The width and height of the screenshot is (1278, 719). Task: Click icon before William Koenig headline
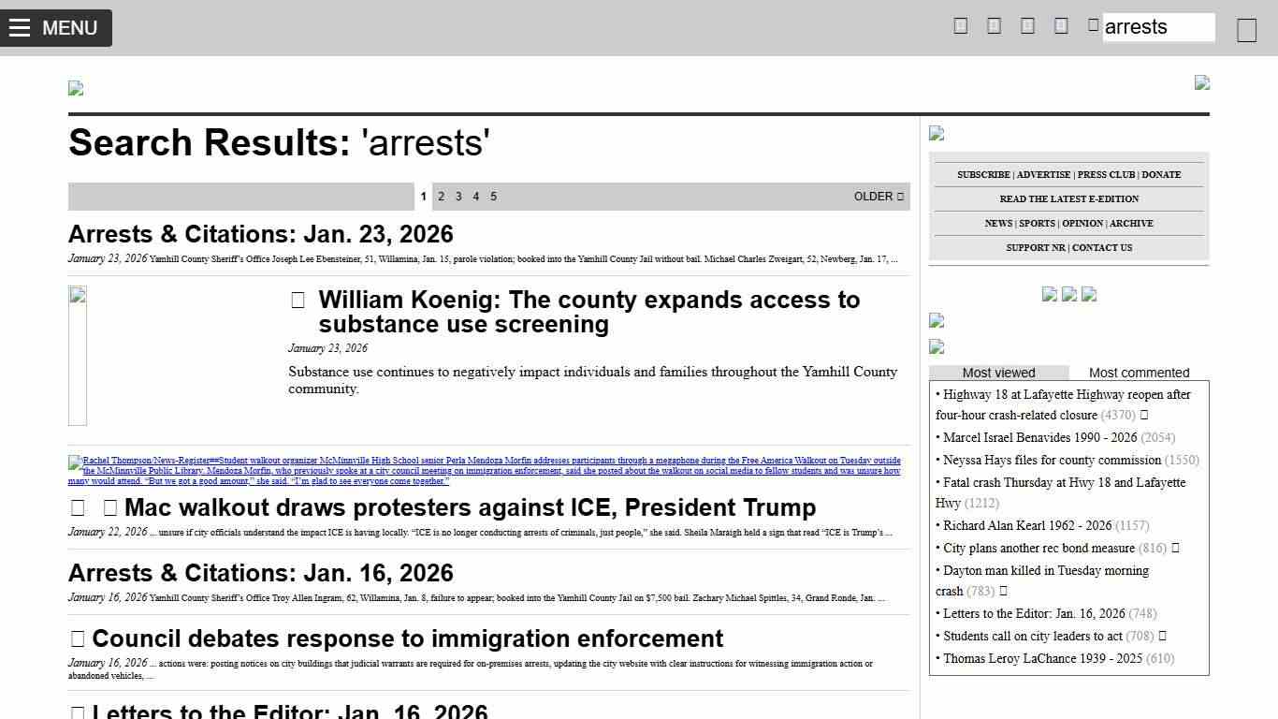pyautogui.click(x=298, y=301)
